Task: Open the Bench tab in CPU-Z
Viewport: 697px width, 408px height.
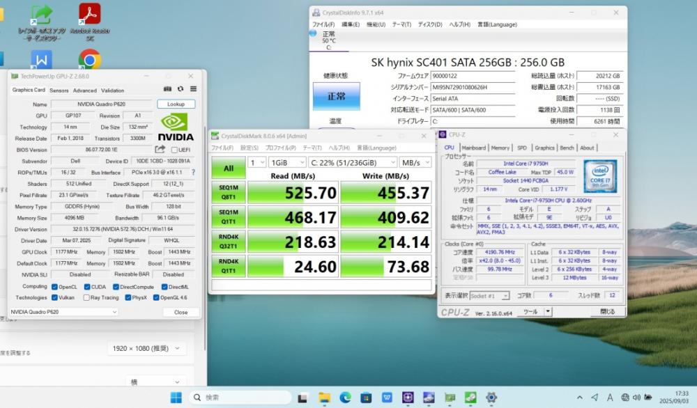Action: pos(567,148)
